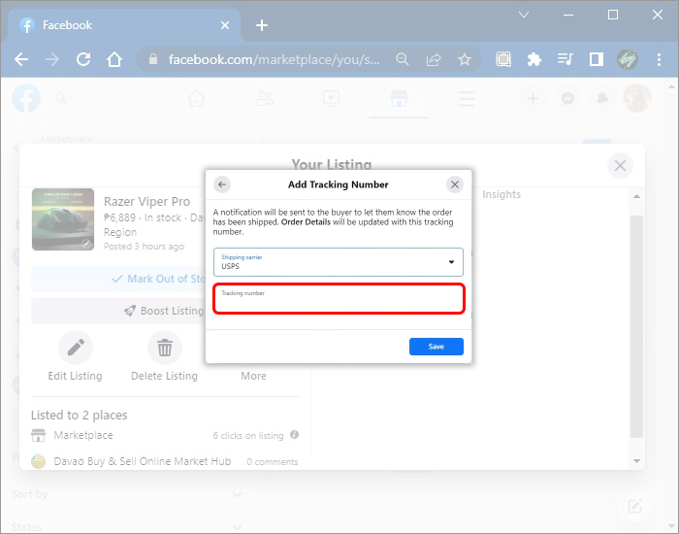Screen dimensions: 679x534
Task: Go back using the dialog's back arrow
Action: pos(222,184)
